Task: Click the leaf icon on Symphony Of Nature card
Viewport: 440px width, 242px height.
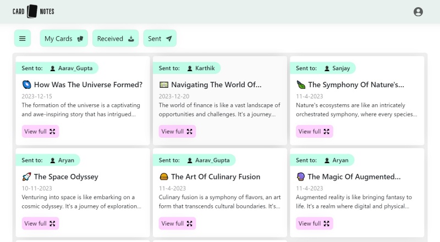Action: coord(301,85)
